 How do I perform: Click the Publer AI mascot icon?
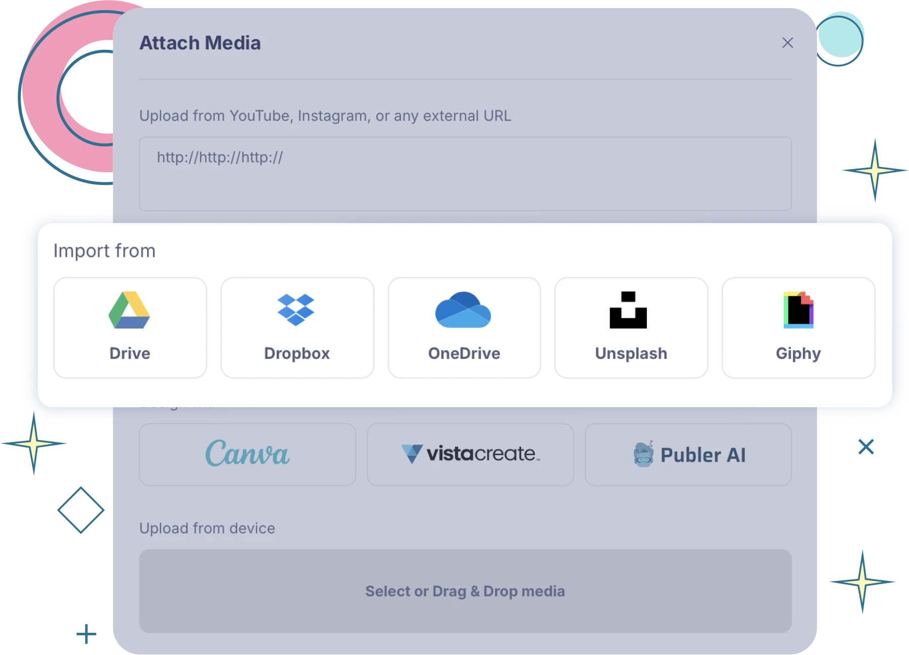point(643,454)
